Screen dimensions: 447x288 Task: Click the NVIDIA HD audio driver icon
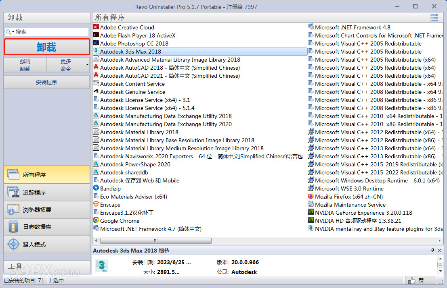[311, 220]
